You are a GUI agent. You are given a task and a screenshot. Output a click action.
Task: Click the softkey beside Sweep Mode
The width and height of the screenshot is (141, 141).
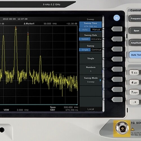coord(117,79)
